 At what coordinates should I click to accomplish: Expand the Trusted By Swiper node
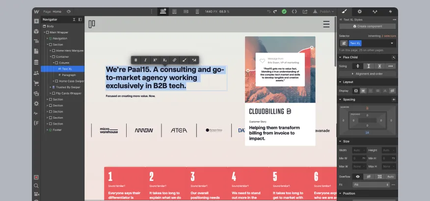tap(51, 87)
